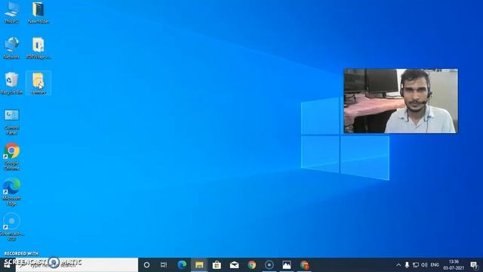This screenshot has width=483, height=272.
Task: Select the Microsoft Edge desktop shortcut
Action: pos(11,192)
